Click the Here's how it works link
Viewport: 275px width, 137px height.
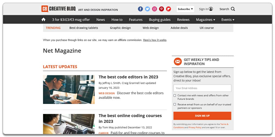155,40
